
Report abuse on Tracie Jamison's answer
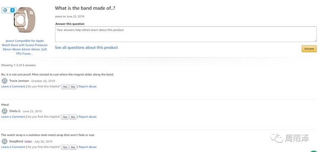click(88, 86)
